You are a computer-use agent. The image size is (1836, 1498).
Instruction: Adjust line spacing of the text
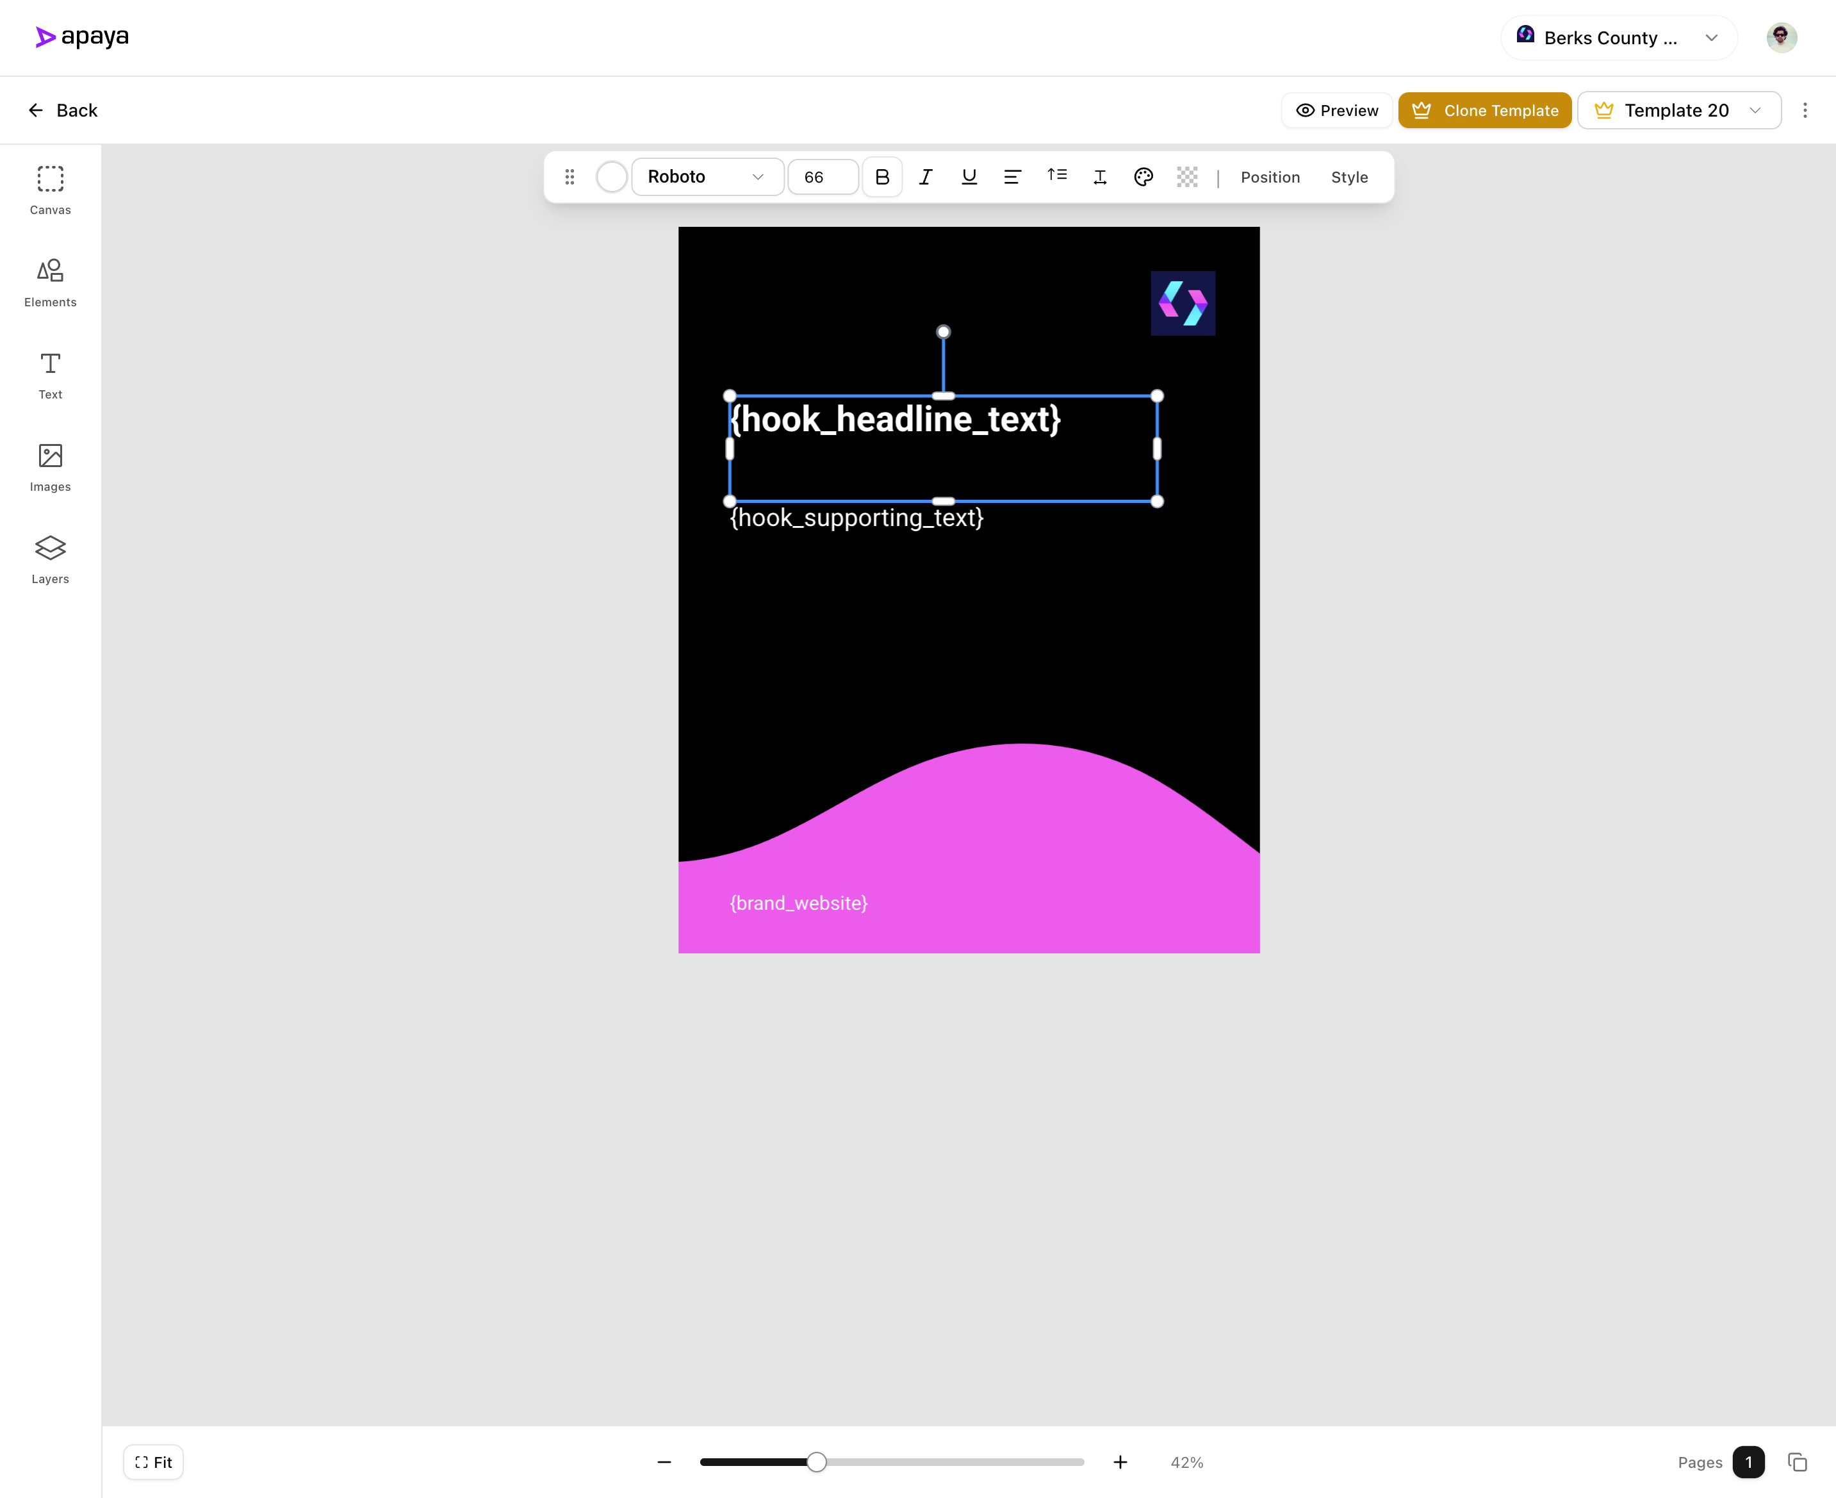coord(1056,177)
